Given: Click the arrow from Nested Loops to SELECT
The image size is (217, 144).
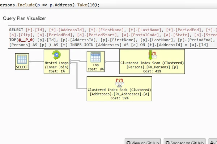Looking at the screenshot, I should 37,62.
